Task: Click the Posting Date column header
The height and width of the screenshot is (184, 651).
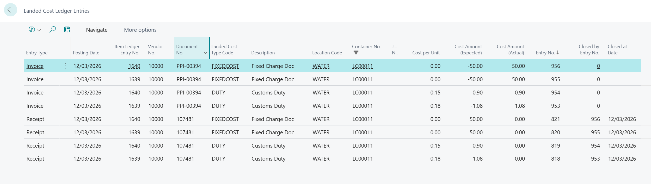Action: [86, 53]
